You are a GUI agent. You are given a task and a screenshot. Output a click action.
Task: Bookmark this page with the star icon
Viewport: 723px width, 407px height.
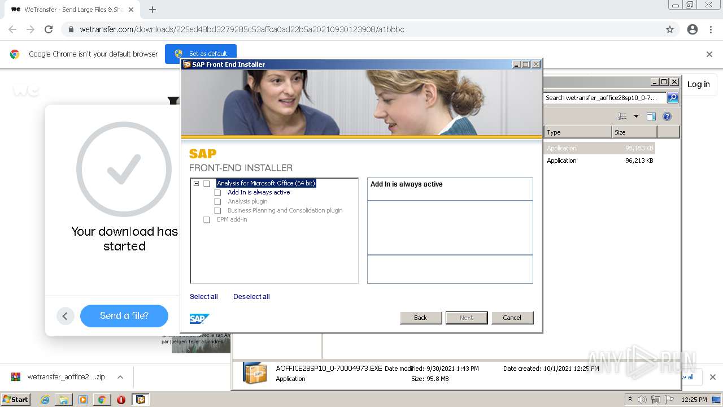coord(670,29)
